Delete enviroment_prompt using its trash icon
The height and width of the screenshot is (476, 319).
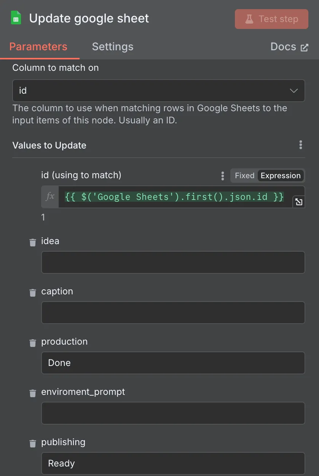pos(33,393)
